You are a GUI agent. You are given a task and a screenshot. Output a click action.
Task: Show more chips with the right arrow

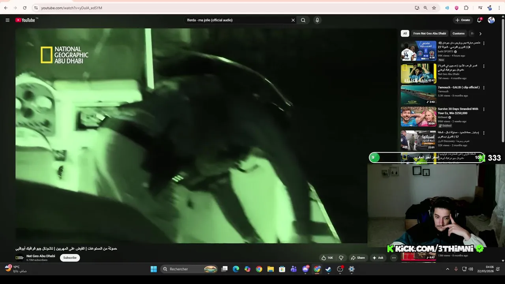pos(480,34)
